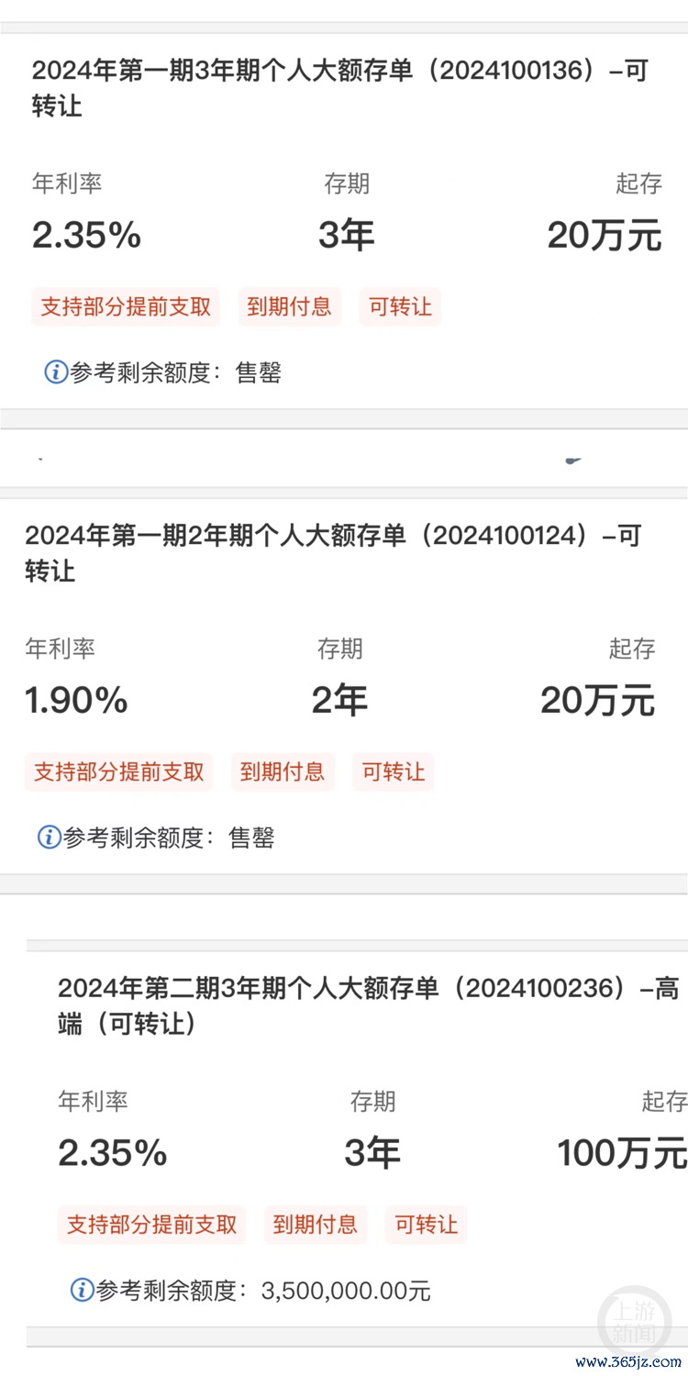Tap info icon beside first 售罄 quota

pos(56,372)
